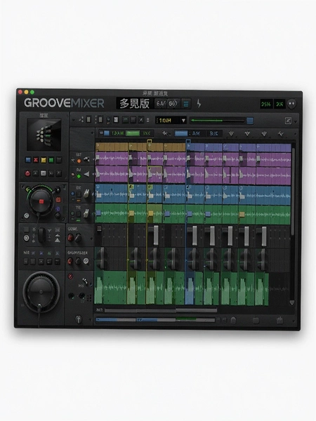Viewport: 316px width, 421px height.
Task: Click the white round icon beside lower red knob
Action: point(86,260)
